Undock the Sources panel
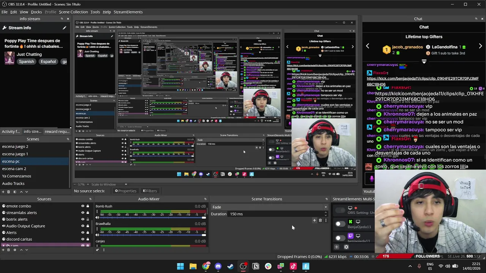 point(90,199)
